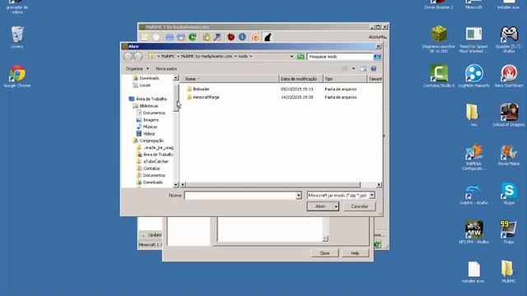The width and height of the screenshot is (527, 296).
Task: Select aTubeCatcher folder in navigation pane
Action: click(152, 161)
